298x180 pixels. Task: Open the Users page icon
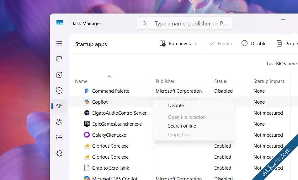click(x=59, y=122)
